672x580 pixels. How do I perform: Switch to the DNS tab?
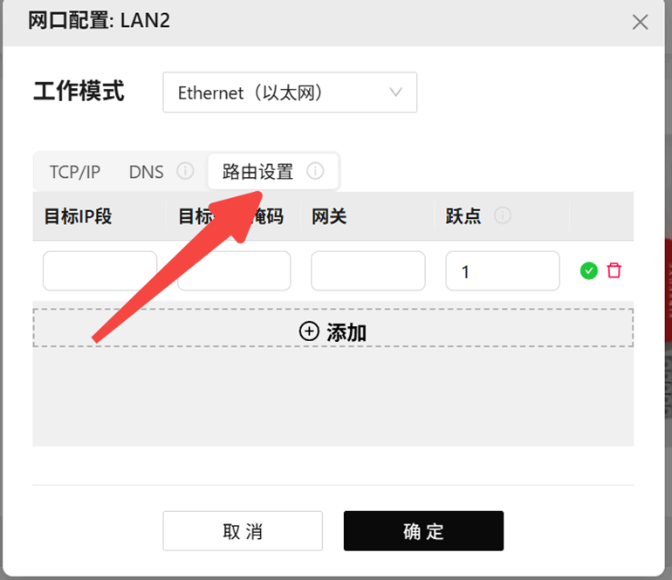tap(146, 172)
